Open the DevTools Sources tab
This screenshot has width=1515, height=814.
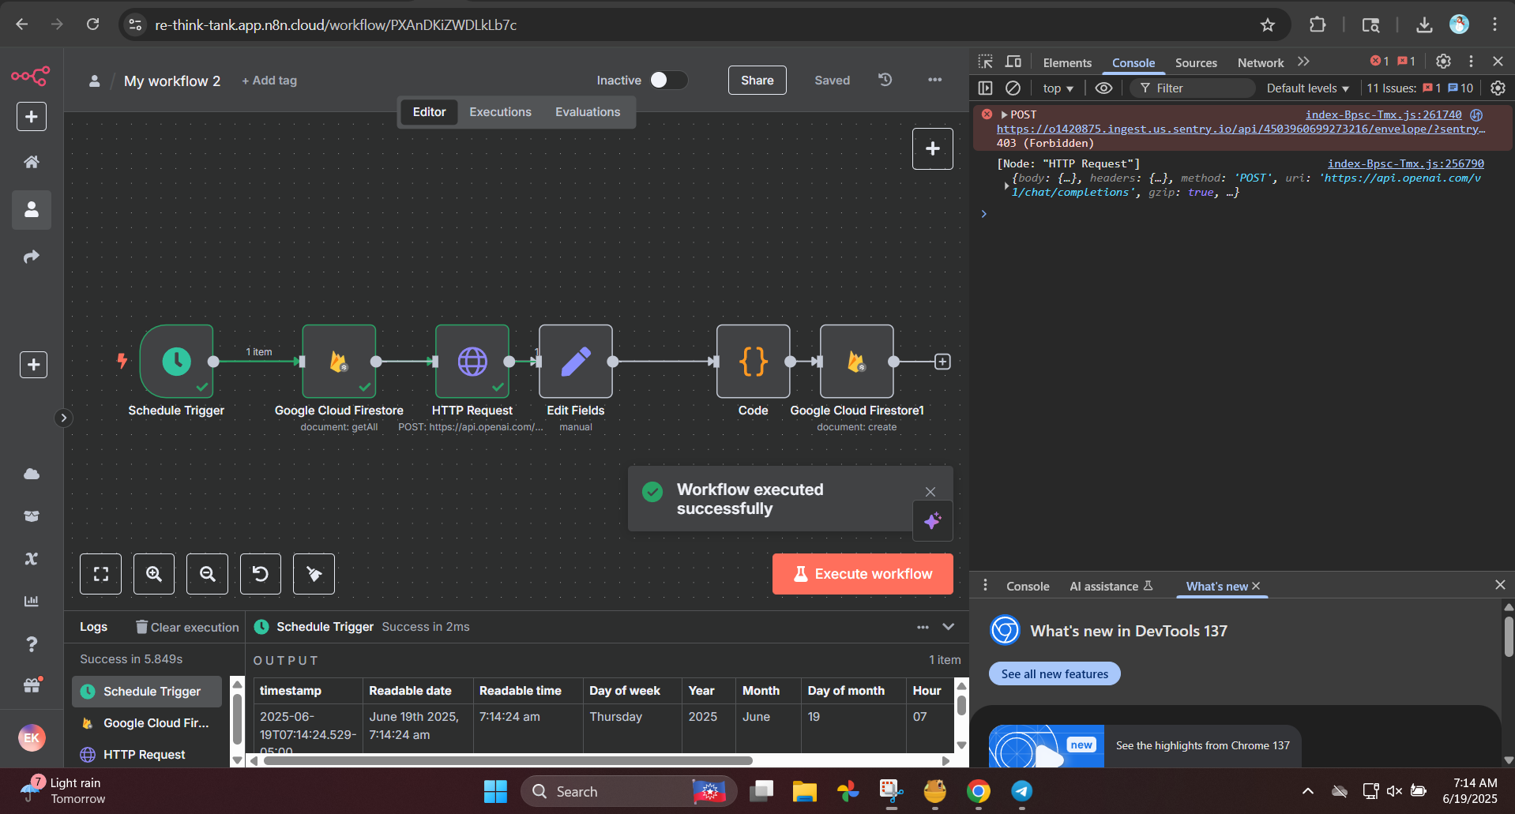[1196, 62]
